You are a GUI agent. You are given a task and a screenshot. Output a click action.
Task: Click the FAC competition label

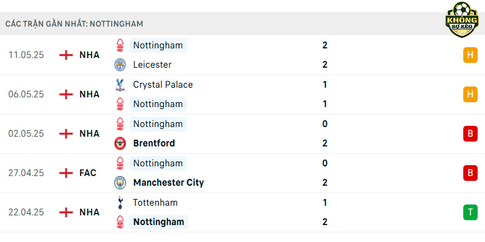(88, 173)
